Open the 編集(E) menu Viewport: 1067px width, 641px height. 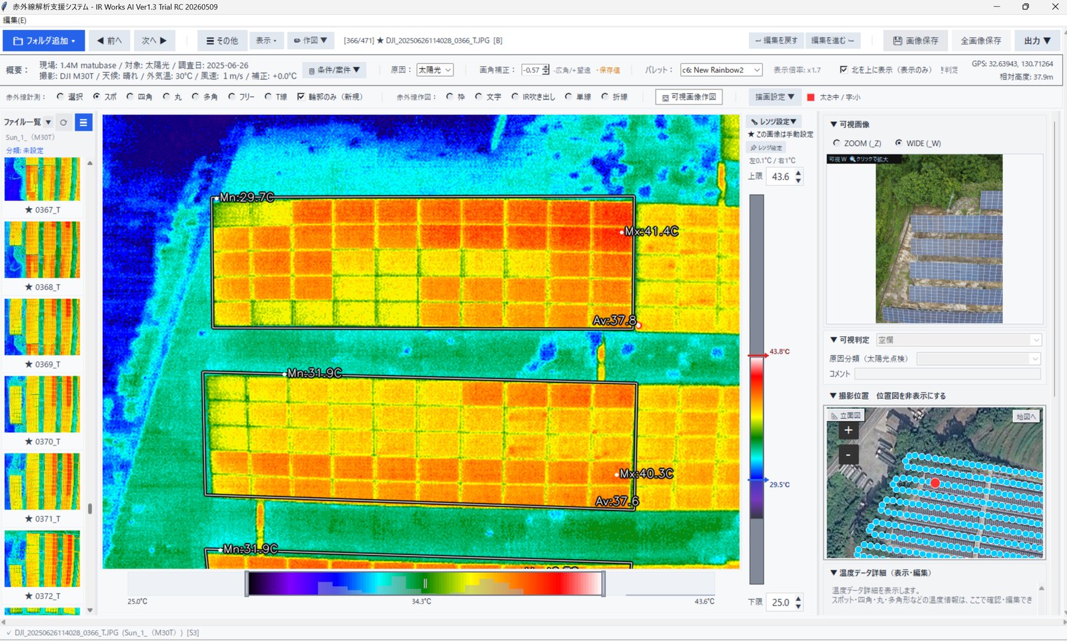(15, 20)
